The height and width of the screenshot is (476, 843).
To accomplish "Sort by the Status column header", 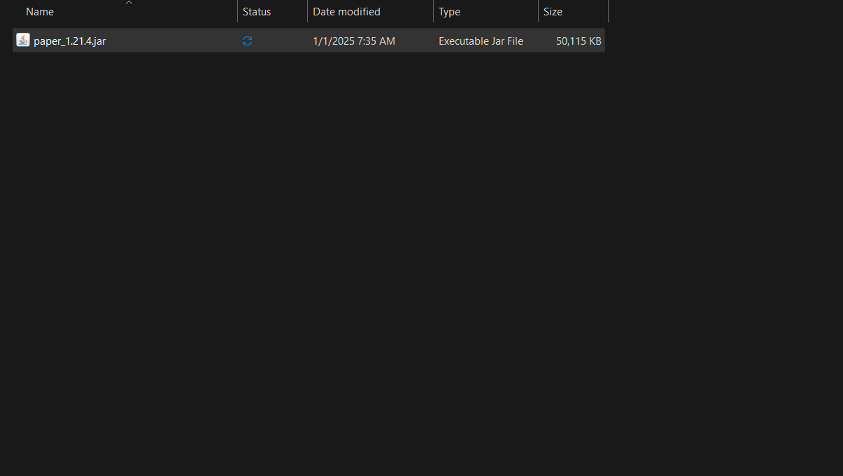I will 257,12.
